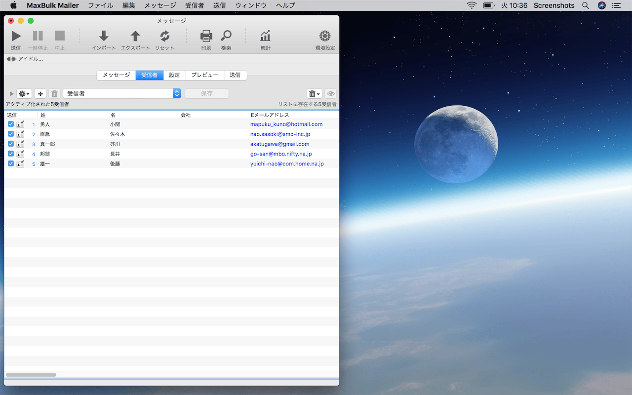
Task: Disable send checkbox for yuichi-nao@com.home.na.jp
Action: click(11, 163)
